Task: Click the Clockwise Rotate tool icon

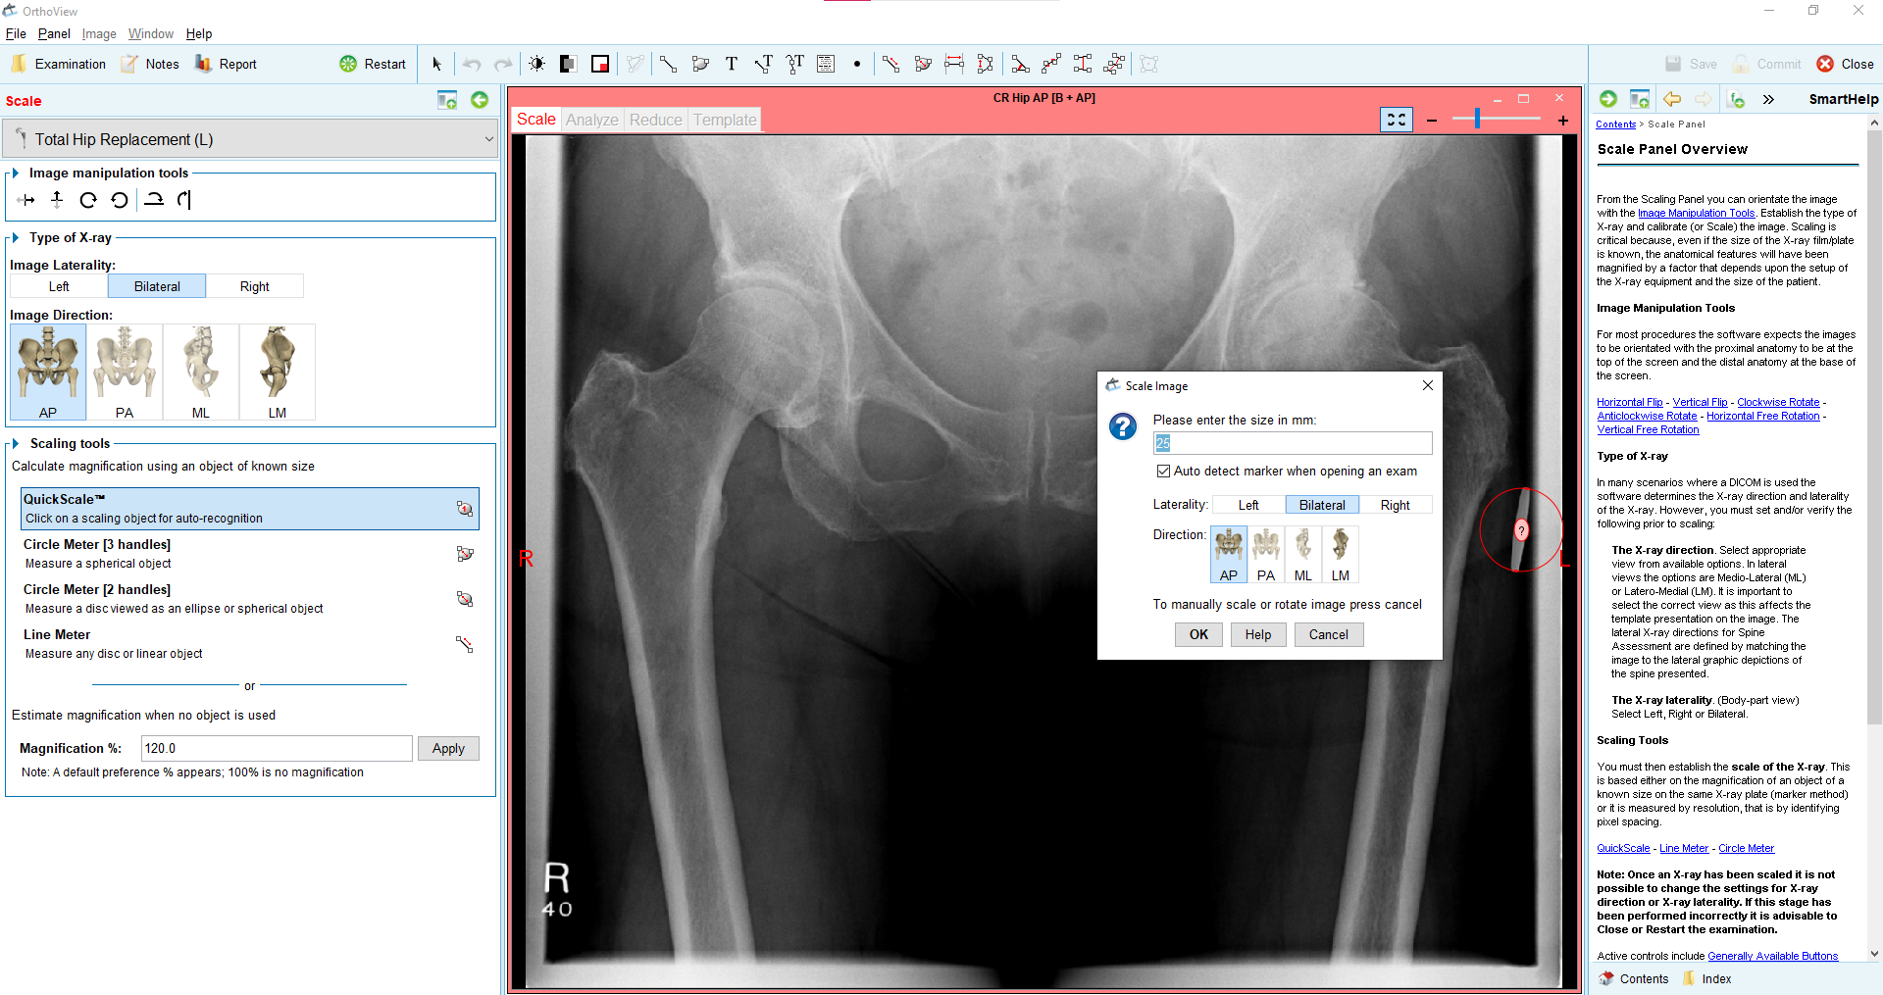Action: 88,200
